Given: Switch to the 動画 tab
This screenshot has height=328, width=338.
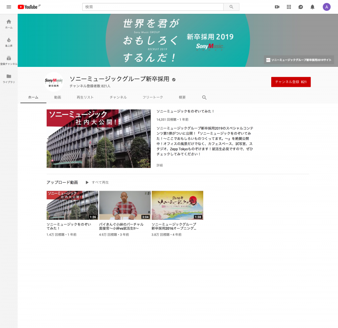Looking at the screenshot, I should [x=58, y=97].
